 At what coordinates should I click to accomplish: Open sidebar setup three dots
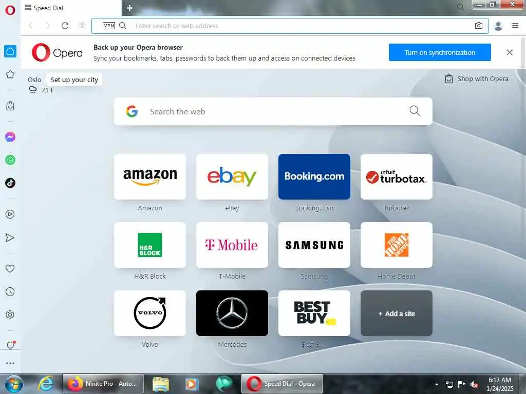pos(10,363)
